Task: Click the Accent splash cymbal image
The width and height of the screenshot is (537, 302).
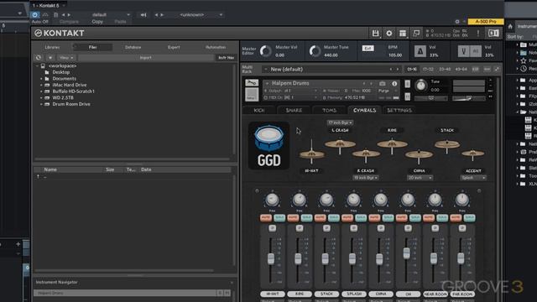Action: click(x=472, y=154)
